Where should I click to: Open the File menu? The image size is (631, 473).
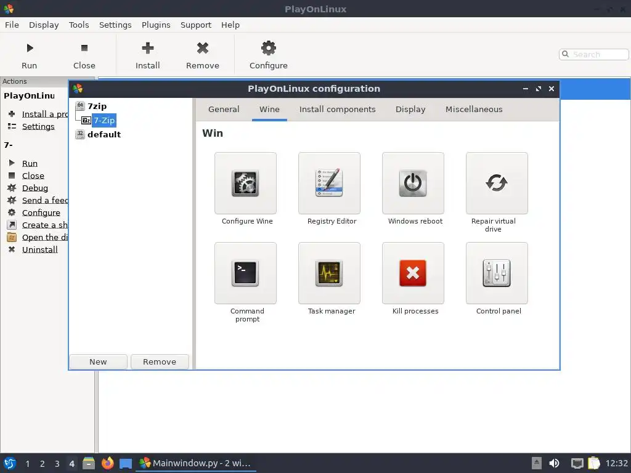(x=12, y=25)
